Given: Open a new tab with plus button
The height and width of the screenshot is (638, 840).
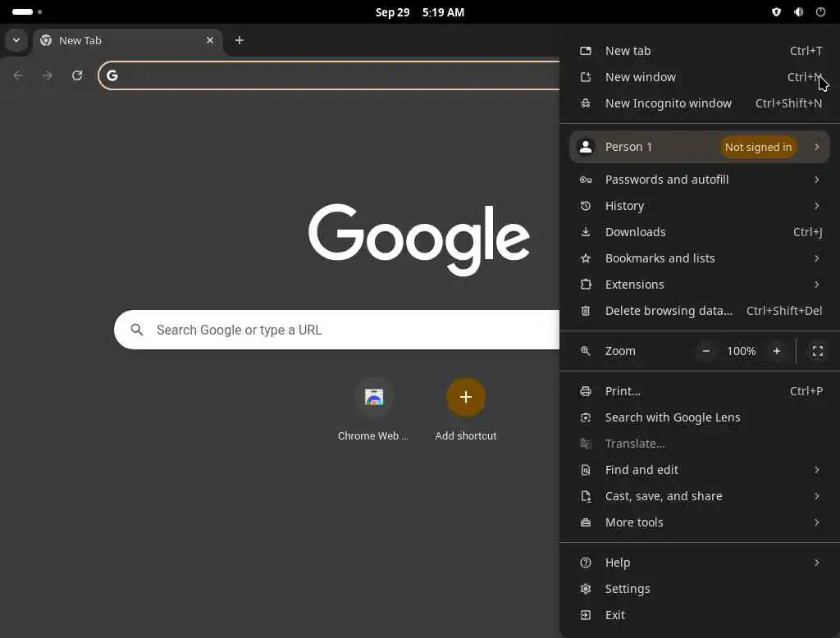Looking at the screenshot, I should pos(240,40).
